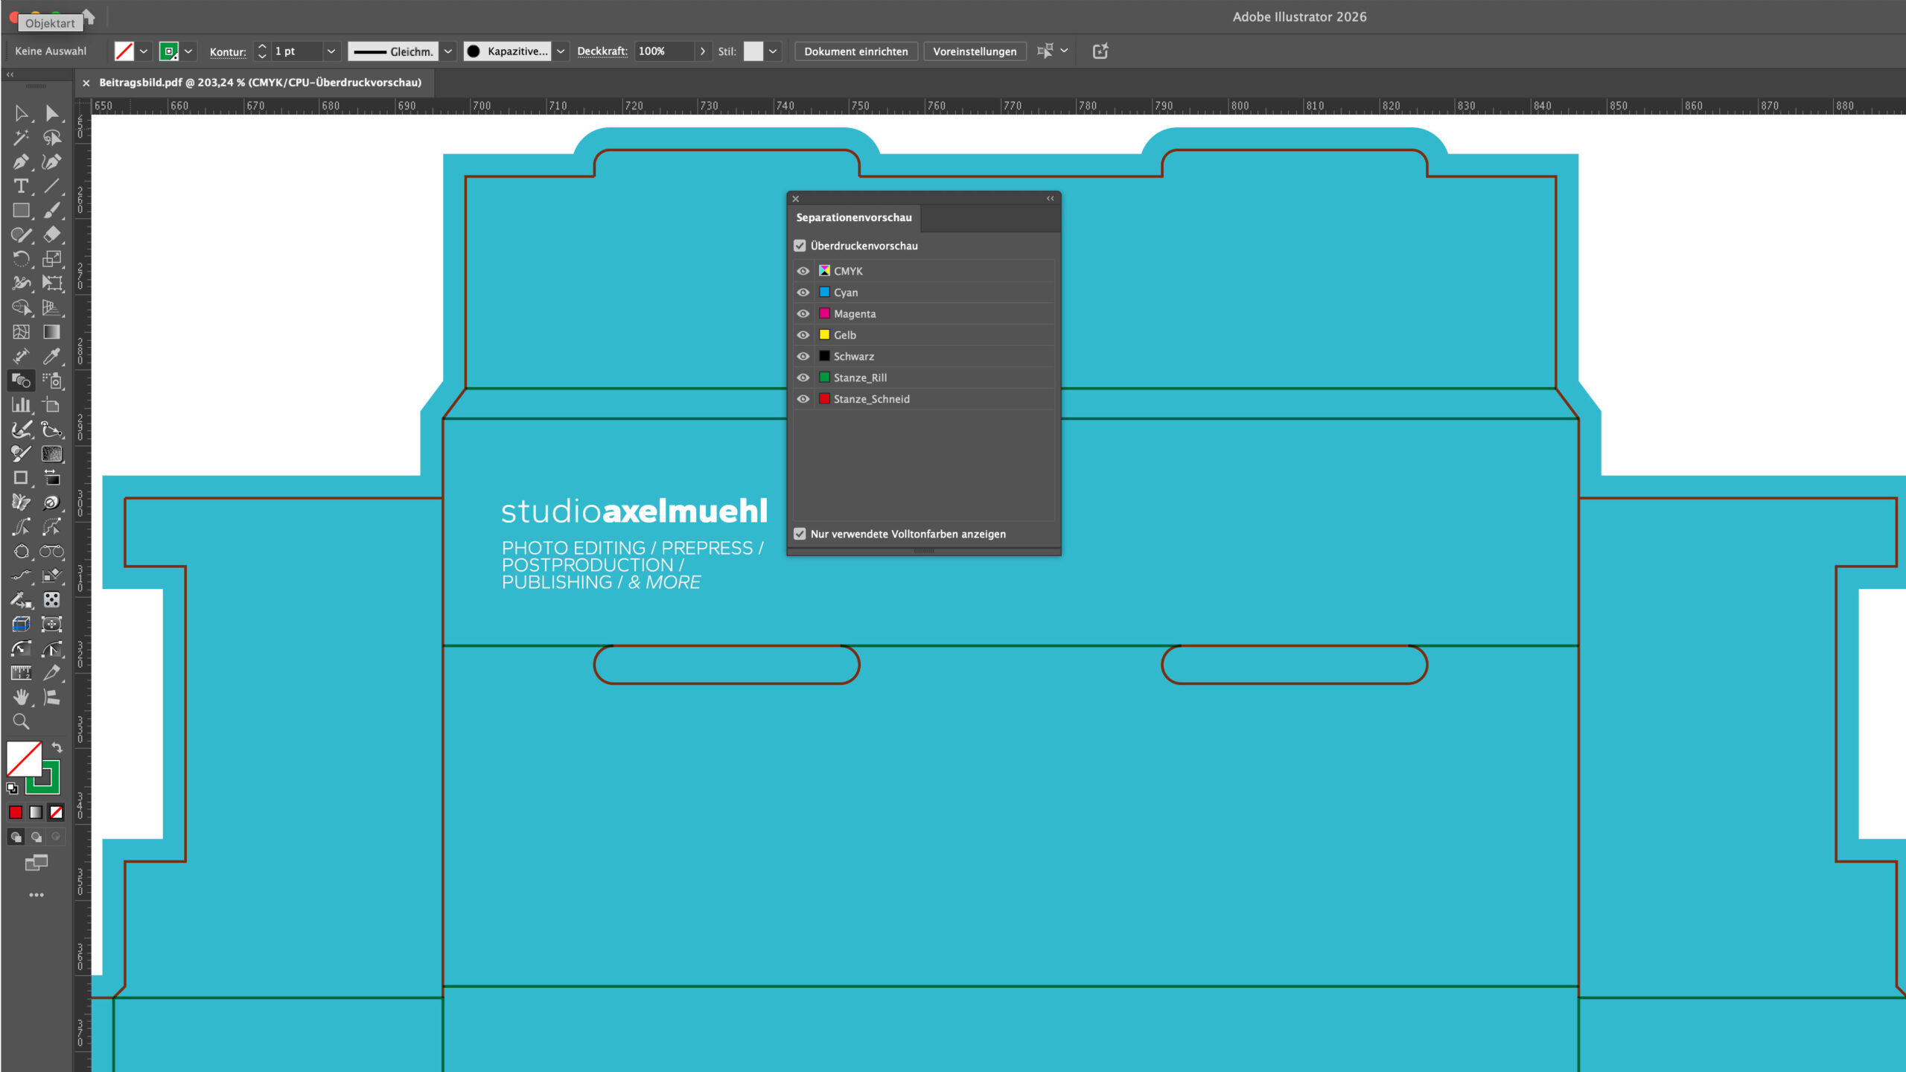The image size is (1906, 1072).
Task: Open the Kontur stroke weight dropdown
Action: pyautogui.click(x=331, y=51)
